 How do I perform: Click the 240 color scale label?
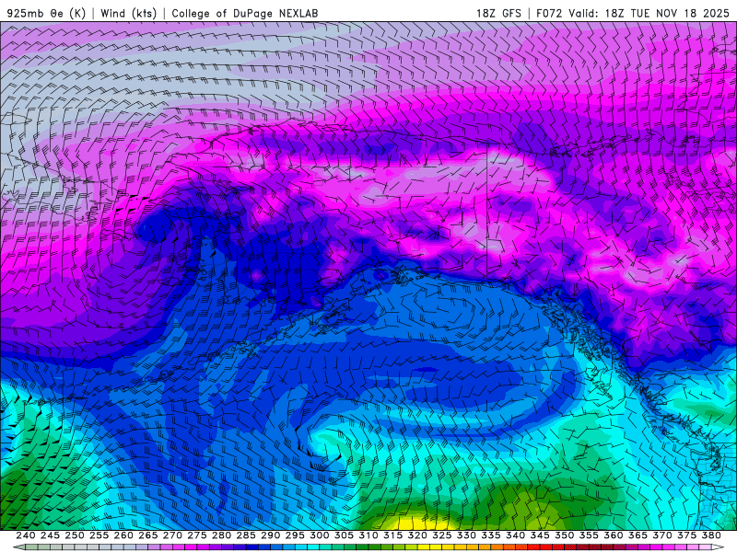26,535
